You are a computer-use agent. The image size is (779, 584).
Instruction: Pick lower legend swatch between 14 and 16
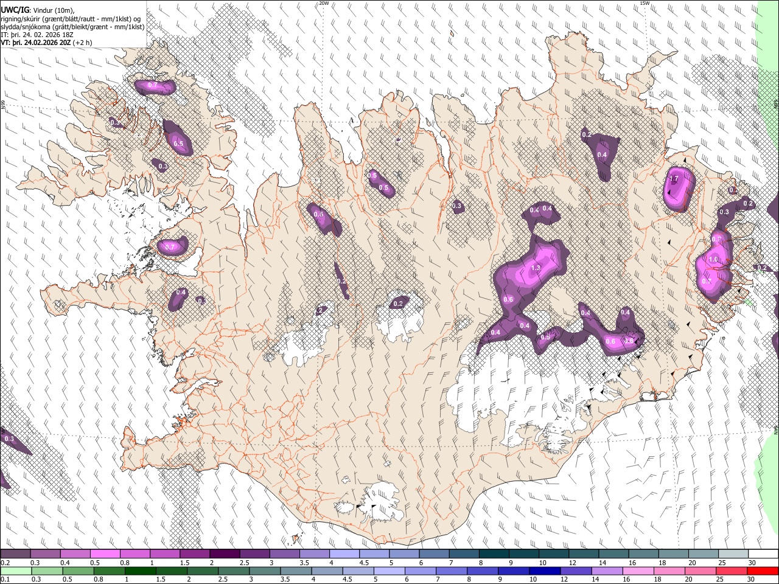pyautogui.click(x=606, y=571)
